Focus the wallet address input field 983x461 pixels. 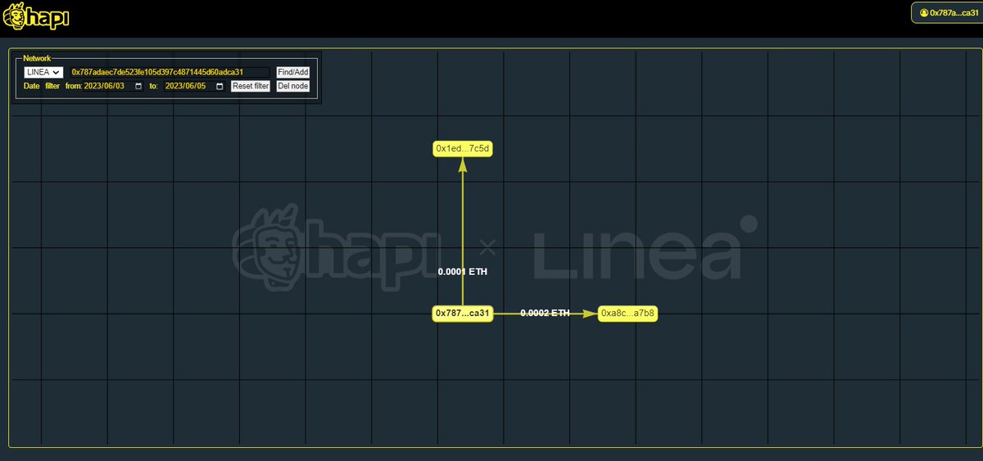click(169, 72)
